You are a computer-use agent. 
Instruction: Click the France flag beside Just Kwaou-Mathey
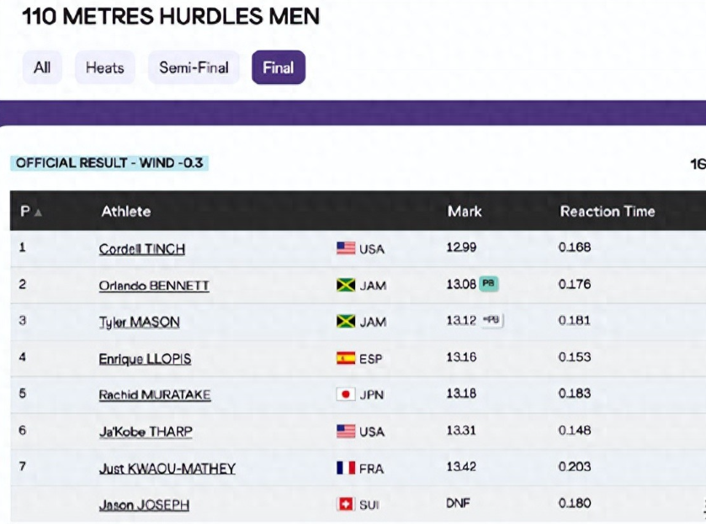(x=346, y=468)
